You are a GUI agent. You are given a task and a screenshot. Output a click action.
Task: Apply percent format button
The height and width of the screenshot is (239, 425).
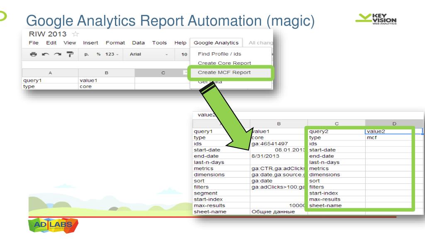99,54
